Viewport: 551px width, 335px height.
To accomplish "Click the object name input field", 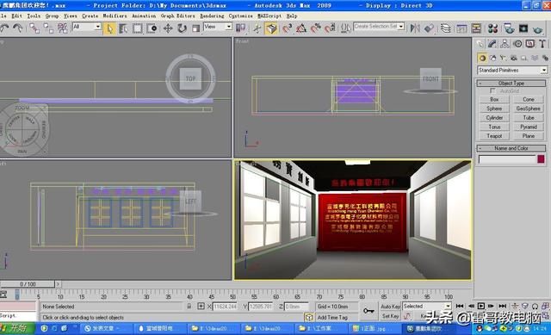I will click(x=507, y=159).
